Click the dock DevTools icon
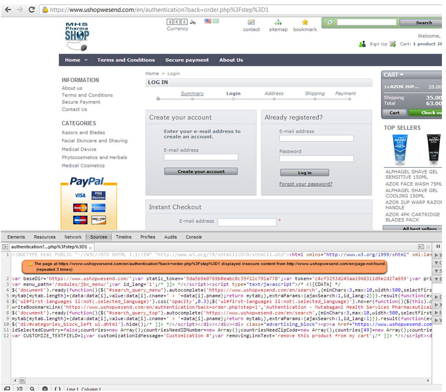This screenshot has height=392, width=446. [7, 388]
